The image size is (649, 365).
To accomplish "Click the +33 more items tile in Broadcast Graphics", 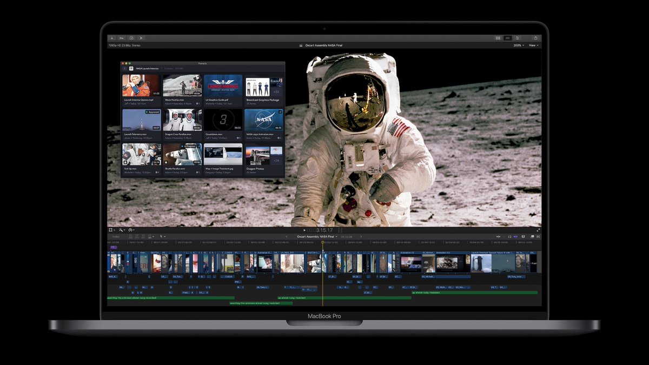I will pos(276,92).
